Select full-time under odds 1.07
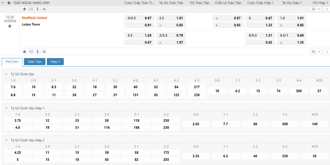Viewport: 330px width, 165px height. pyautogui.click(x=171, y=42)
